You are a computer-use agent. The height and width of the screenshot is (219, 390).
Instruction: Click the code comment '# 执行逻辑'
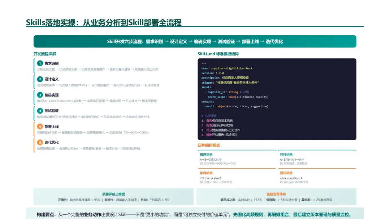(x=209, y=116)
